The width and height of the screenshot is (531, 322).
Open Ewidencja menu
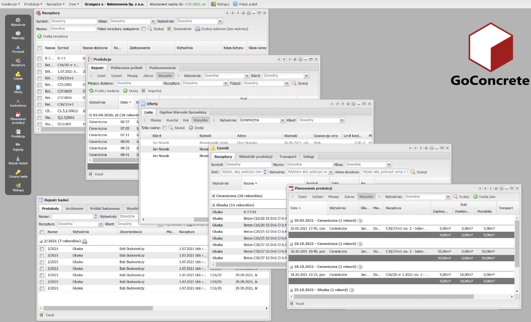[11, 4]
